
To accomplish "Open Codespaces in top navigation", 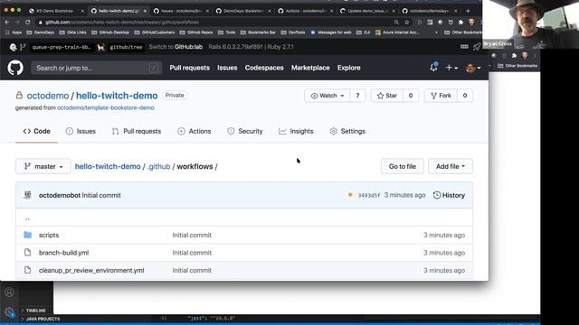I will click(264, 68).
